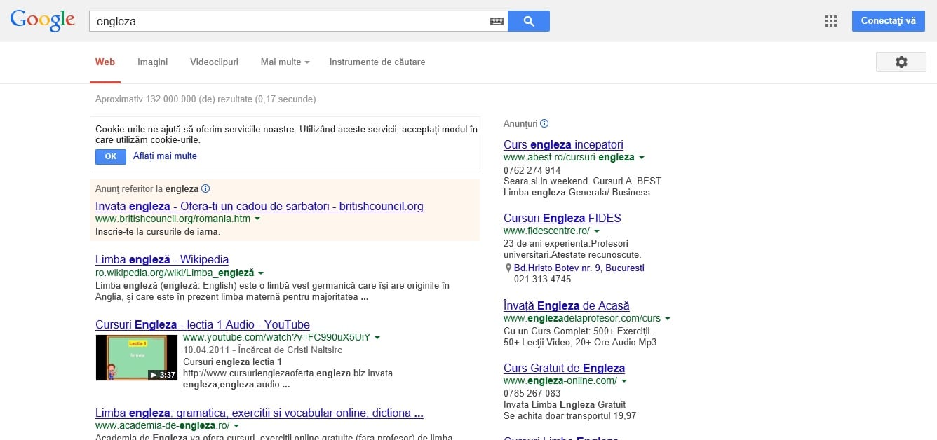Open the 'Aflați mai multe' link
Image resolution: width=937 pixels, height=440 pixels.
coord(165,156)
